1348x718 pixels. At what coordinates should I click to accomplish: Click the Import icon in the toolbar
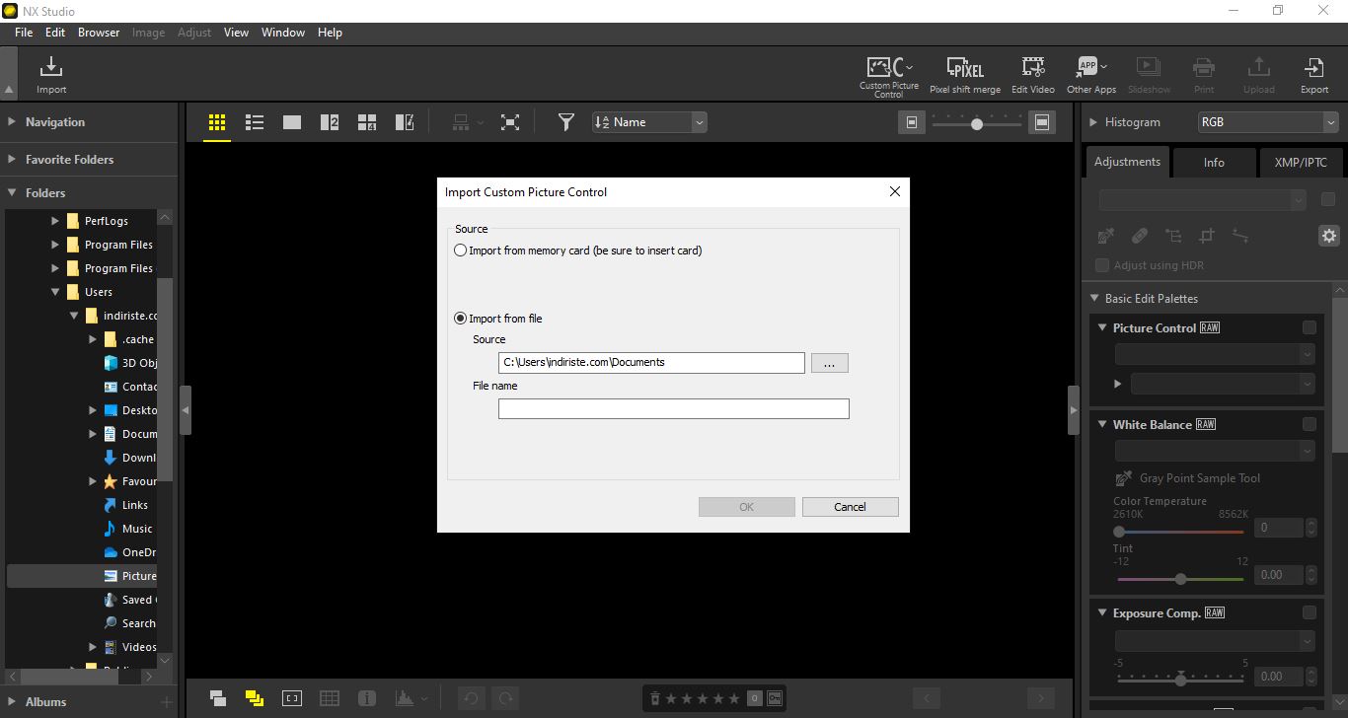click(x=51, y=75)
